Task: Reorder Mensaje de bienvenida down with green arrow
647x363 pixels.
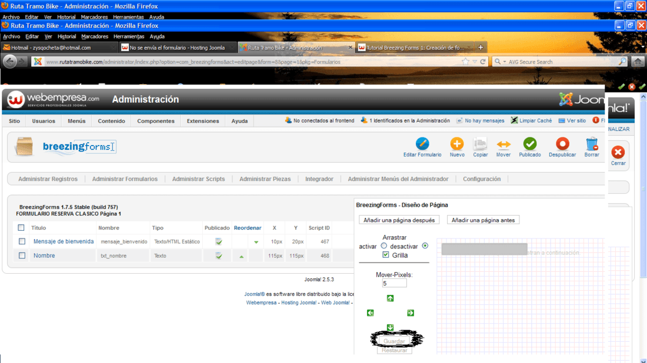Action: click(x=256, y=242)
